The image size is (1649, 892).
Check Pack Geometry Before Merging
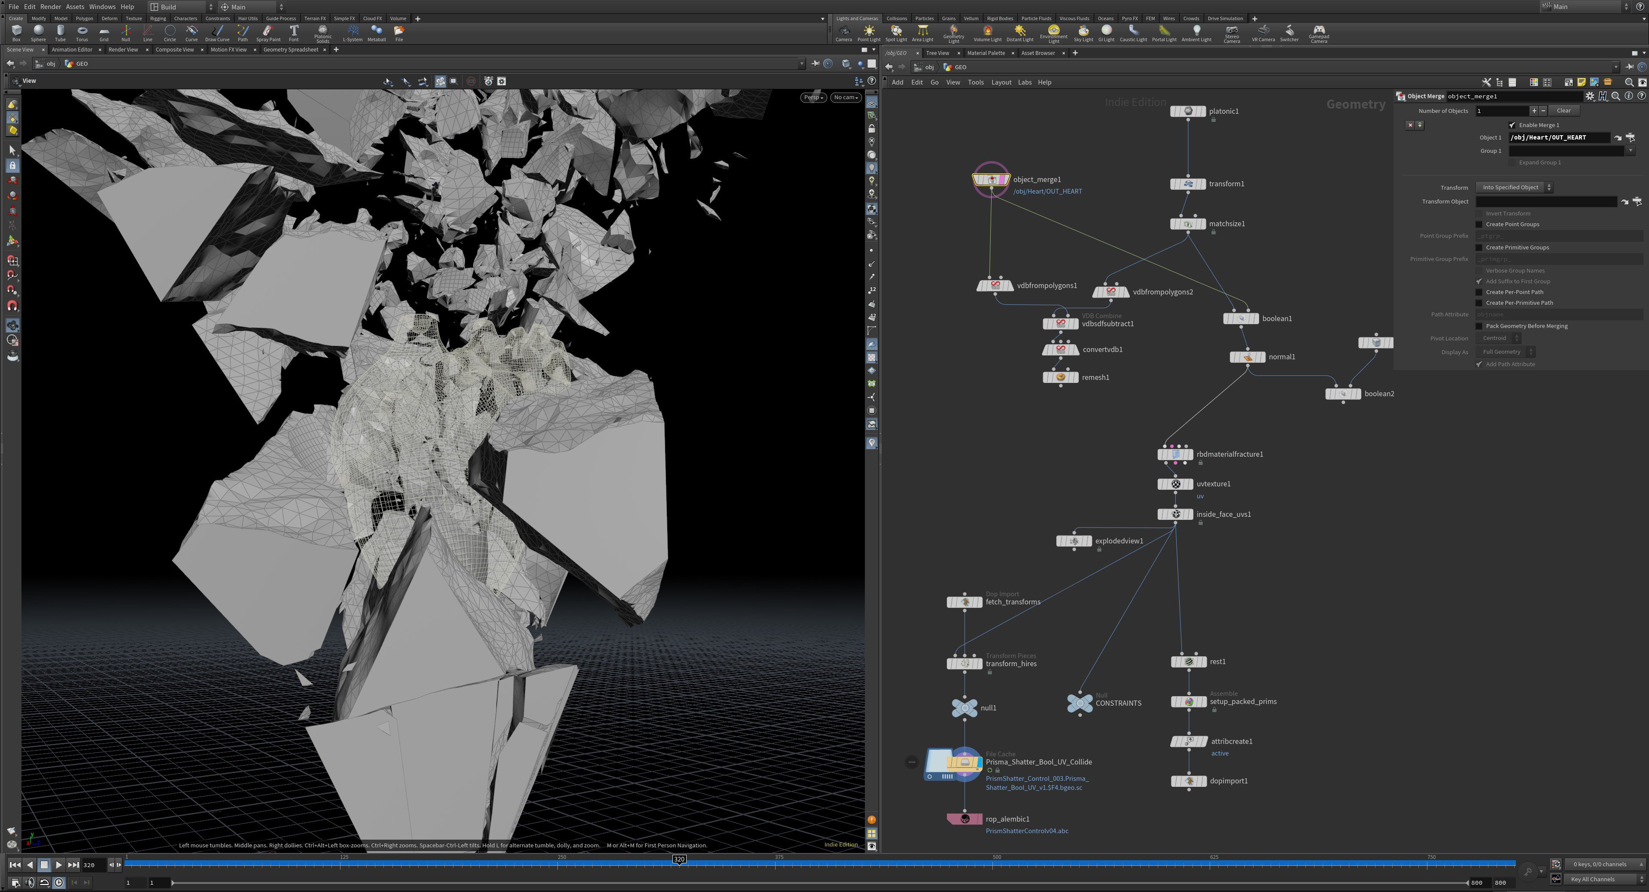click(x=1479, y=326)
